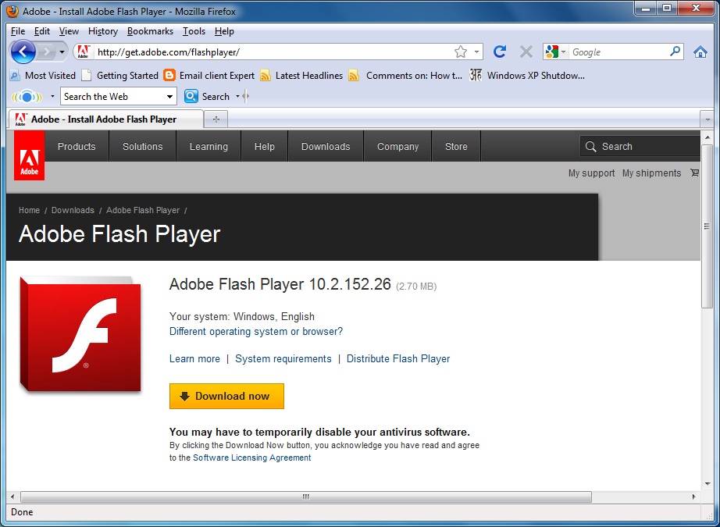Go to Home breadcrumb link
720x527 pixels.
29,210
